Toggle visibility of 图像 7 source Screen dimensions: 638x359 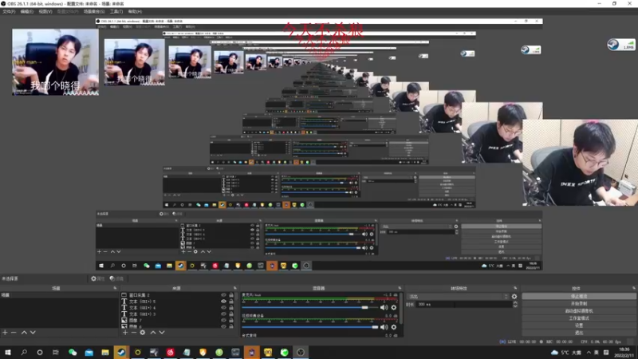click(x=223, y=321)
